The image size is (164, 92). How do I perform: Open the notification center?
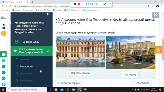pyautogui.click(x=160, y=90)
